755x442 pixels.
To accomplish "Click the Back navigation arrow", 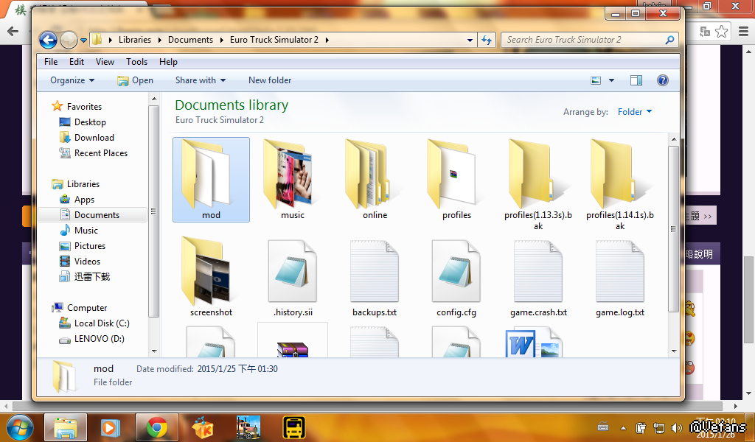I will (48, 40).
